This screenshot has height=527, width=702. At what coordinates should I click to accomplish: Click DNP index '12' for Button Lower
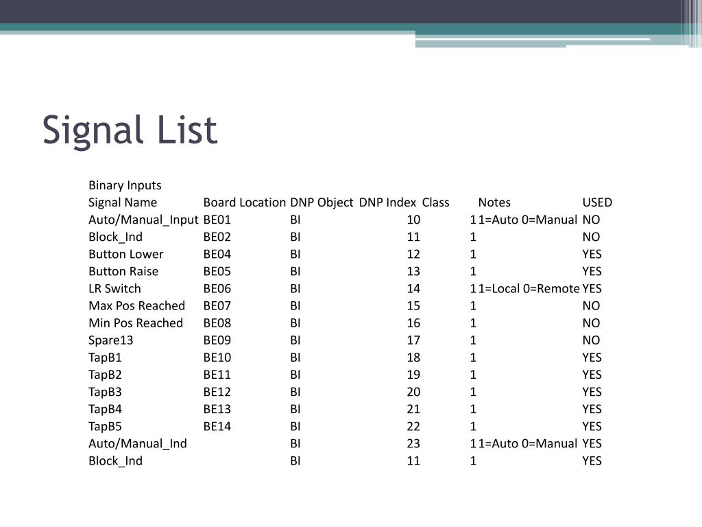pos(413,254)
